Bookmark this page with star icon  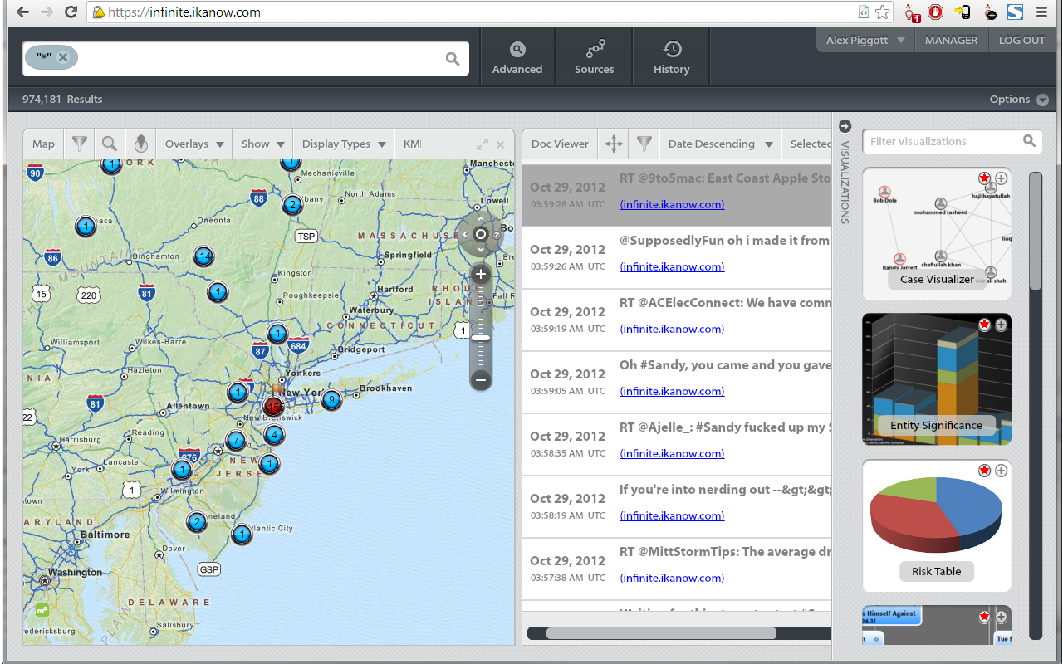(x=882, y=12)
